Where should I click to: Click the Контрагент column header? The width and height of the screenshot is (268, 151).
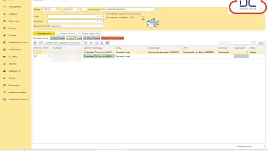point(67,48)
